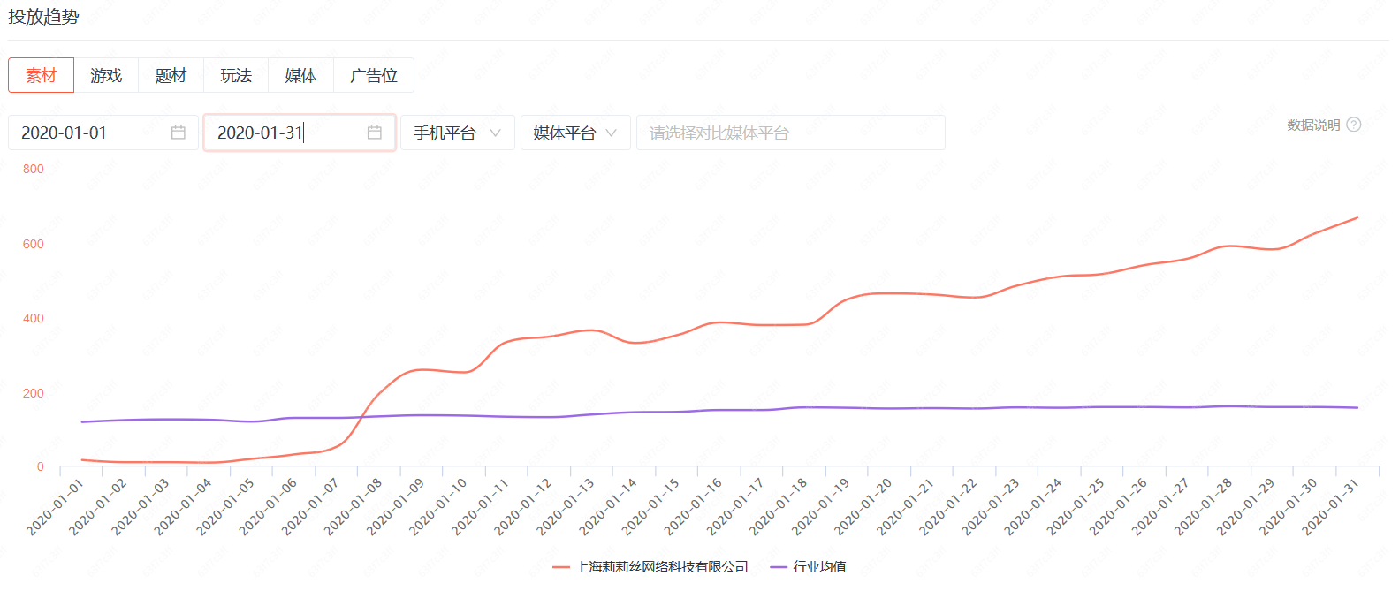Focus the start date field 2020-01-01
Screen dimensions: 1399x591
point(88,133)
